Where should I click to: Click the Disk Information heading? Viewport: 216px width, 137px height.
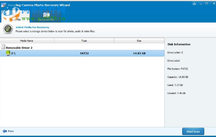(x=179, y=44)
